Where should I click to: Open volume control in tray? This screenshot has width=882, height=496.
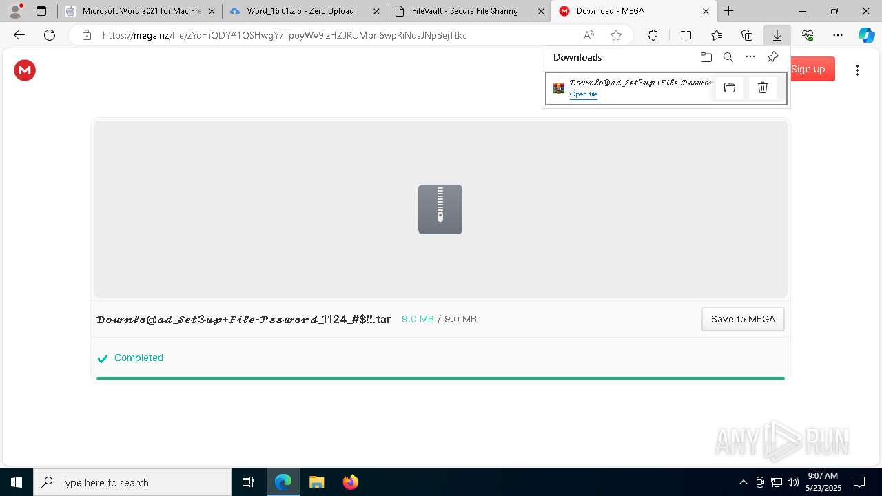pos(792,482)
